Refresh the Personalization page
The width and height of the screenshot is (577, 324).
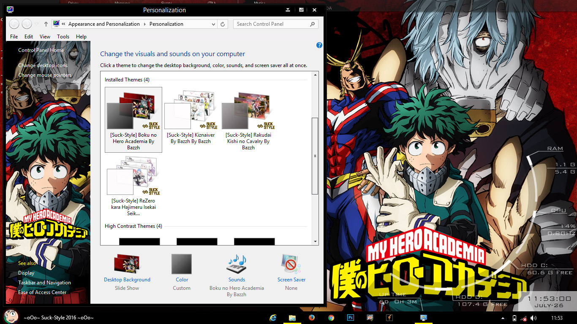(x=223, y=24)
